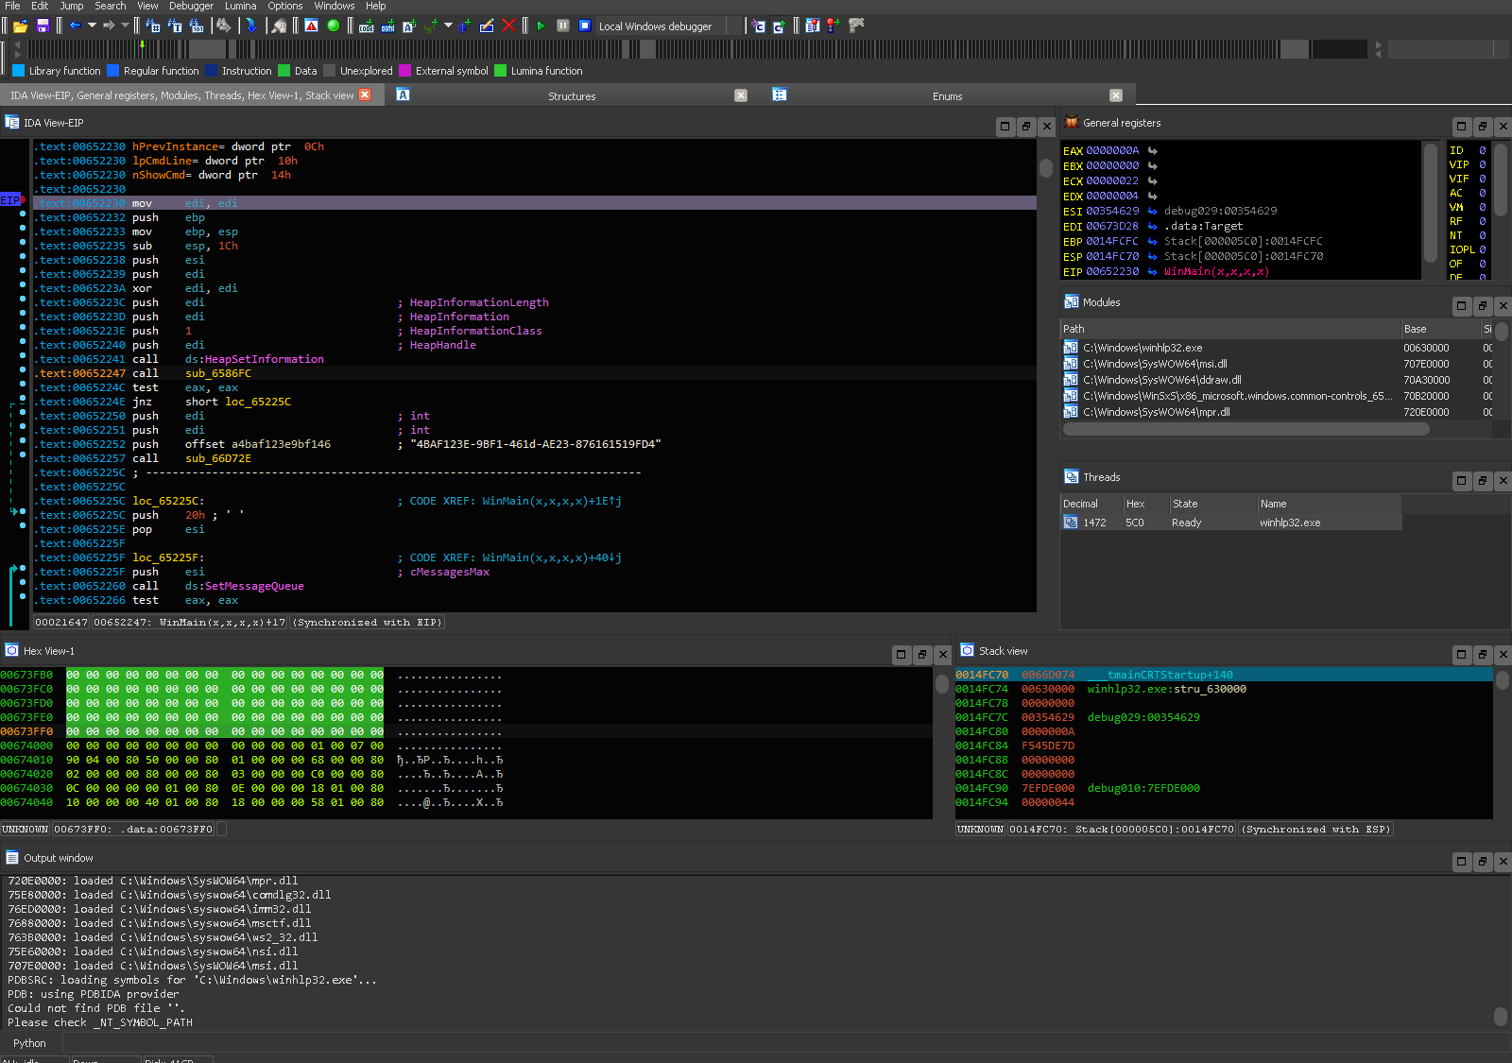The width and height of the screenshot is (1512, 1063).
Task: Click the Save database floppy icon
Action: click(43, 26)
